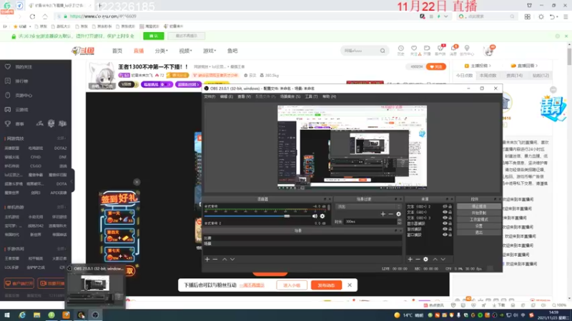572x321 pixels.
Task: Toggle lock on 显示器捕获 source
Action: (x=450, y=223)
